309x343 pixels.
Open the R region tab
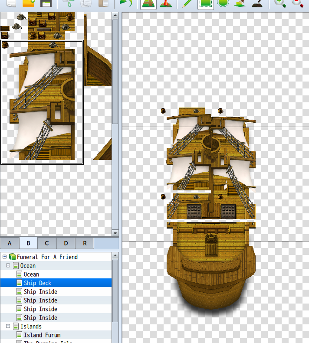(85, 243)
